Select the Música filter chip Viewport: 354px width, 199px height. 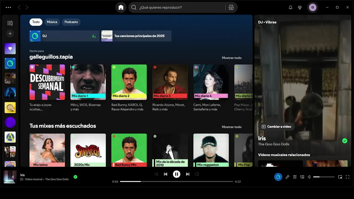pyautogui.click(x=52, y=22)
